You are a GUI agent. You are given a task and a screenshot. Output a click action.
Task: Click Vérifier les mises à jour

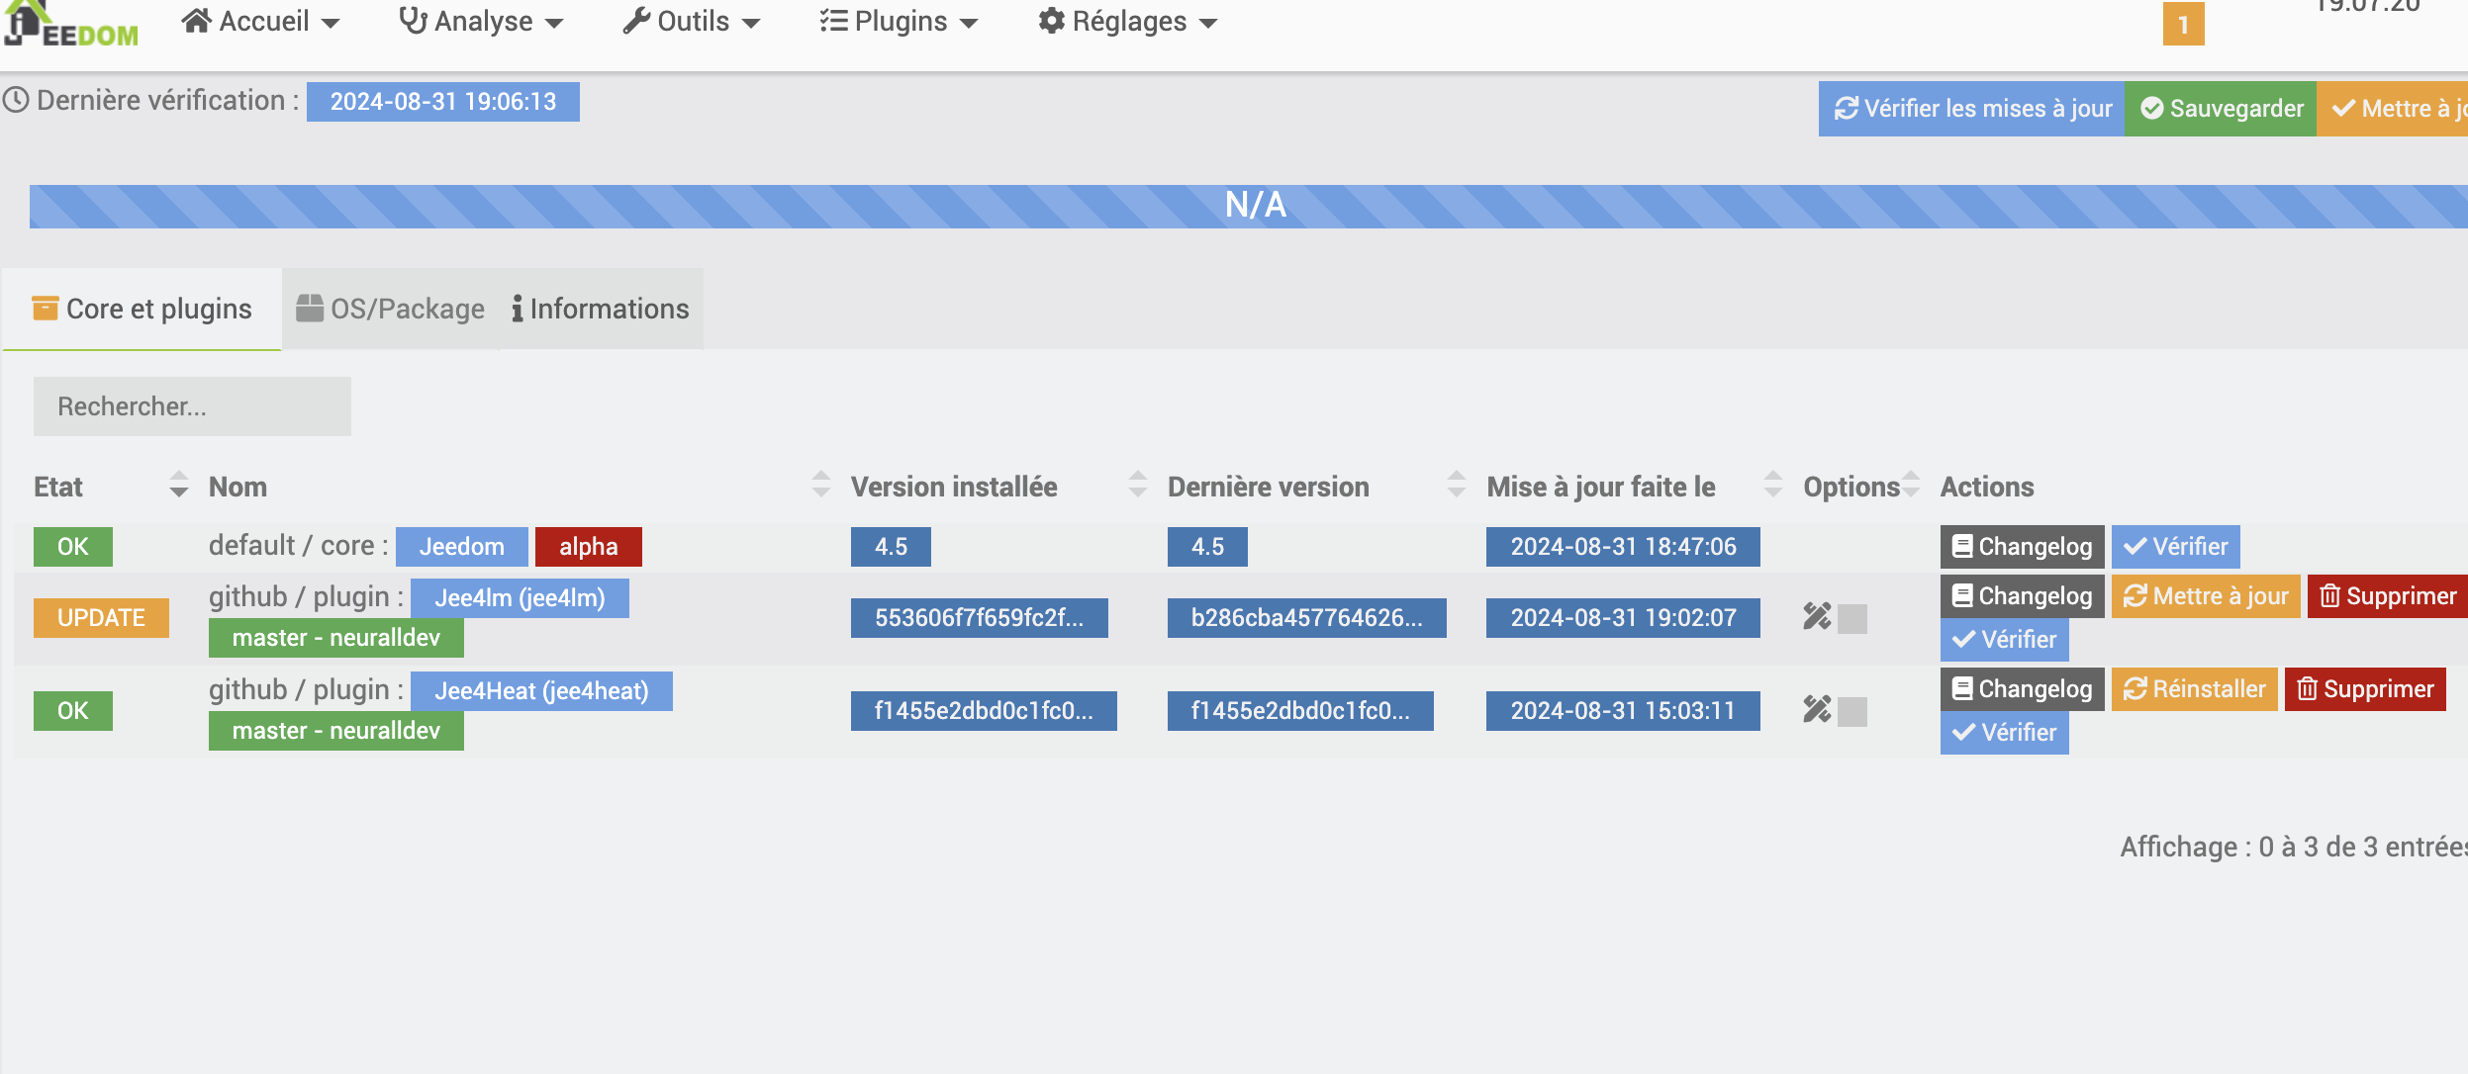(1972, 109)
